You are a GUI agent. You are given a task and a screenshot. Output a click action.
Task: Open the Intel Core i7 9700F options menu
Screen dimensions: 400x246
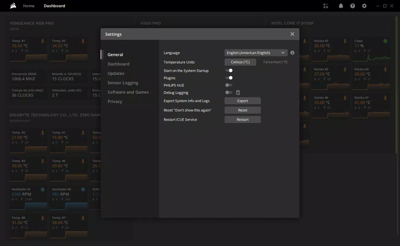[x=388, y=26]
